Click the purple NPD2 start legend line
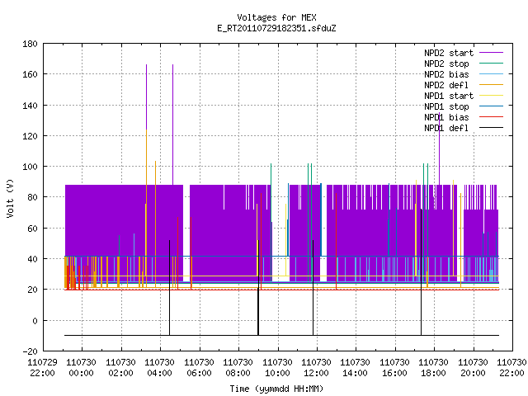Image resolution: width=528 pixels, height=396 pixels. point(491,53)
